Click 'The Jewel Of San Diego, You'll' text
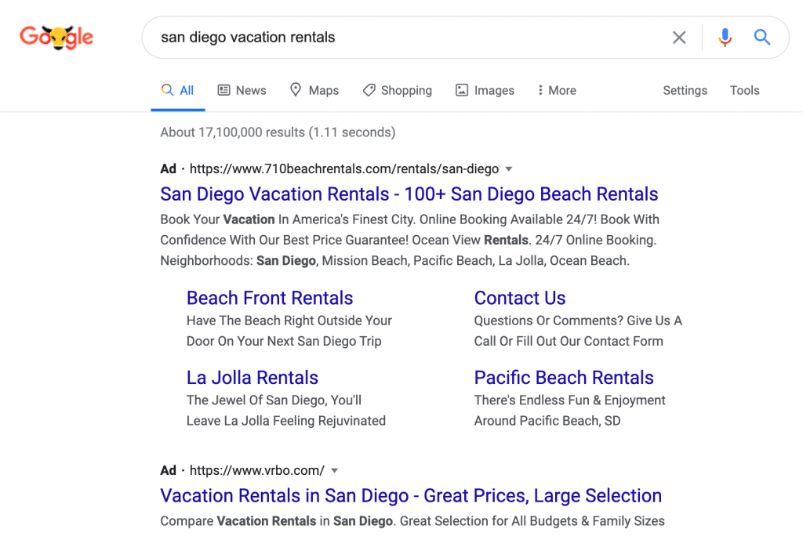 tap(274, 400)
